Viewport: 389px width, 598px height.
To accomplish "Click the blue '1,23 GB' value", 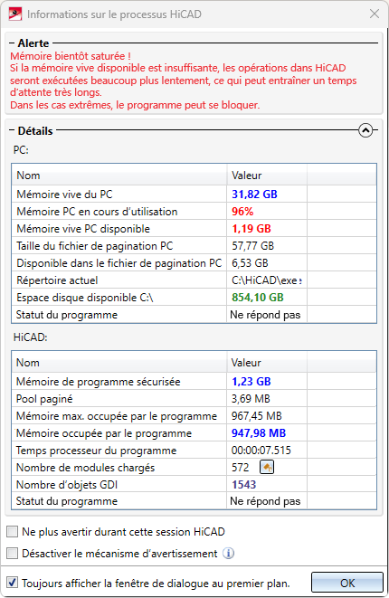I will pyautogui.click(x=251, y=382).
